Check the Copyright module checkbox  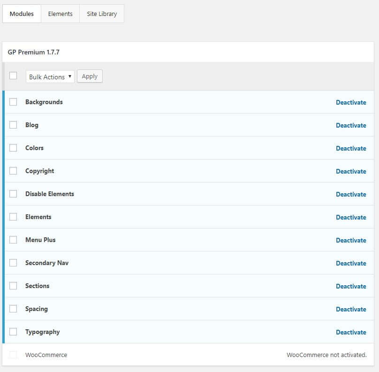[x=13, y=171]
